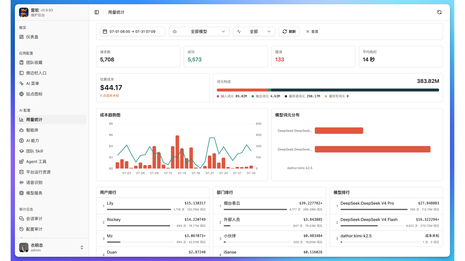Open the 07-01 08:00 → 07-31 07:09 date range picker
Screen dimensions: 465x261
[x=132, y=32]
